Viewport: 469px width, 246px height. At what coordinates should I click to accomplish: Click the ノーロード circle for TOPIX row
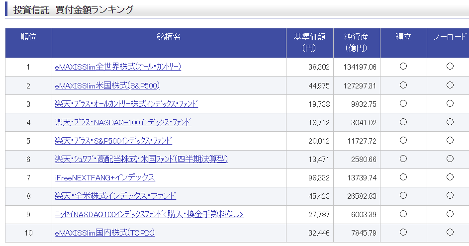point(450,232)
